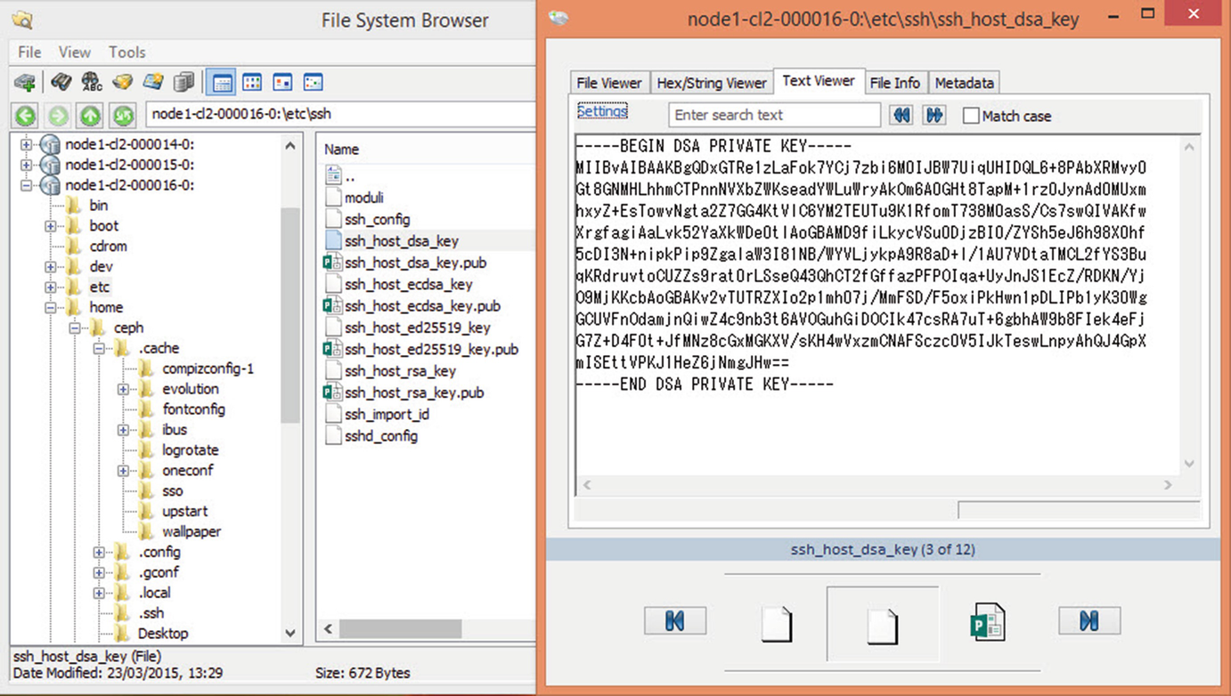1231x696 pixels.
Task: Click the Name column header
Action: point(341,150)
